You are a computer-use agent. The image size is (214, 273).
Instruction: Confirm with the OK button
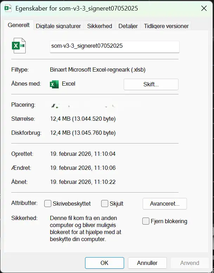click(x=104, y=263)
